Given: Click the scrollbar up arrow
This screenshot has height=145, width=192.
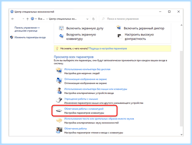Looking at the screenshot, I should [x=181, y=25].
